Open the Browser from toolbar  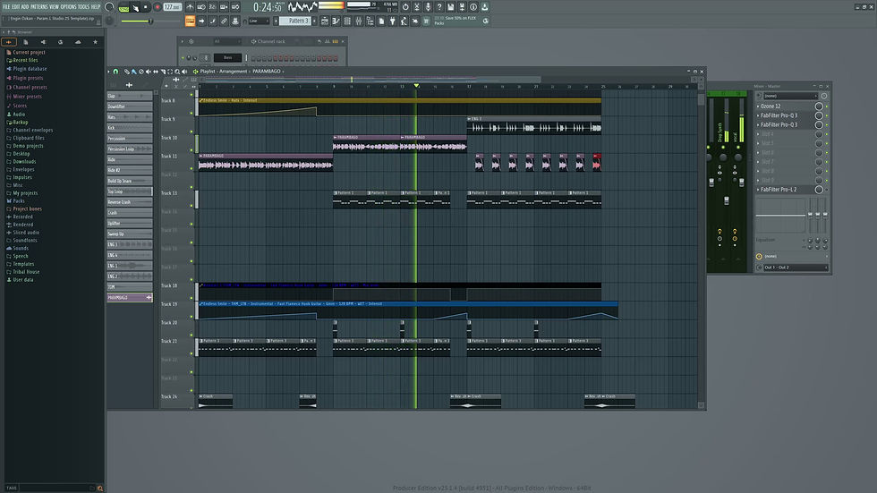370,21
